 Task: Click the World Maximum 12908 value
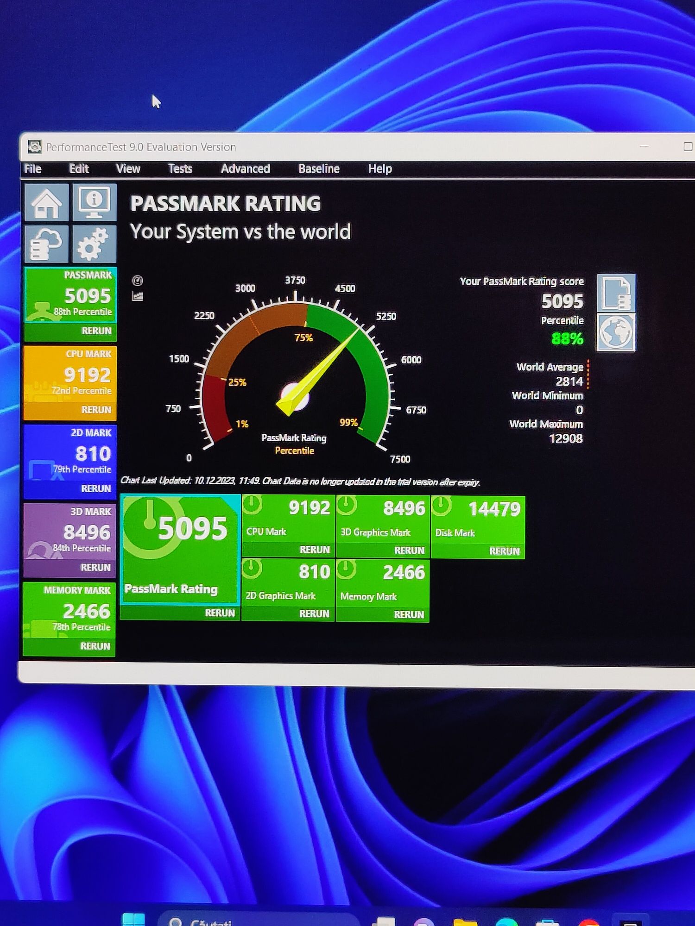pos(566,438)
